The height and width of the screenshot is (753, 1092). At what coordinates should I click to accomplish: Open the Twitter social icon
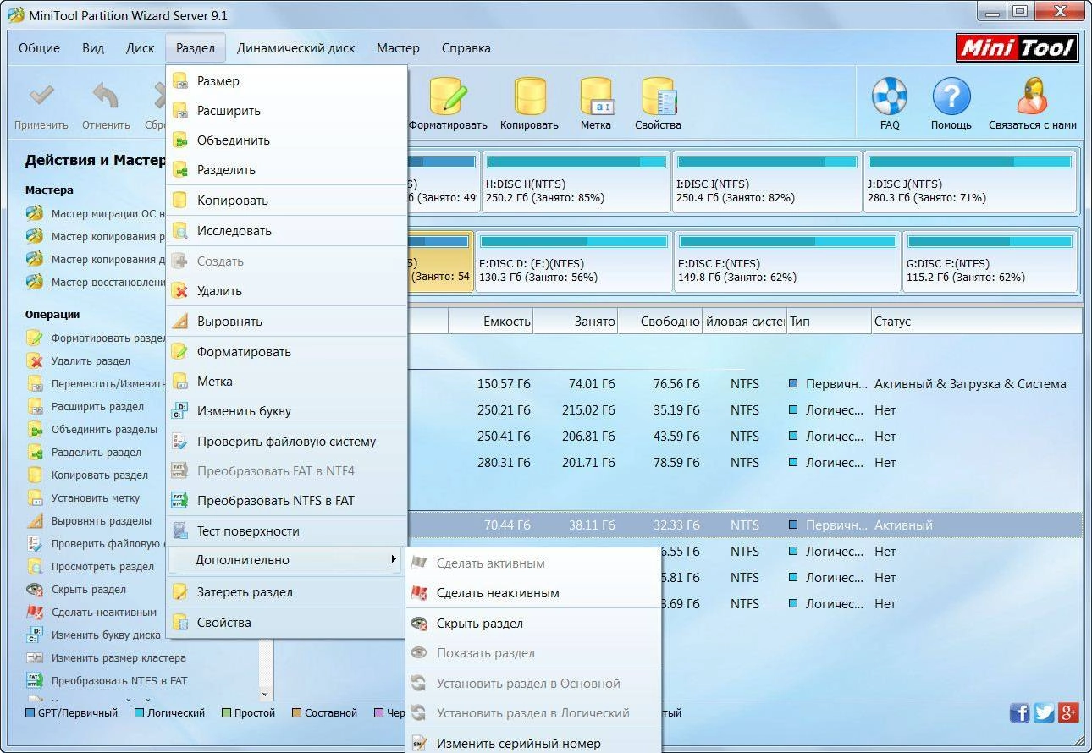click(x=1045, y=712)
